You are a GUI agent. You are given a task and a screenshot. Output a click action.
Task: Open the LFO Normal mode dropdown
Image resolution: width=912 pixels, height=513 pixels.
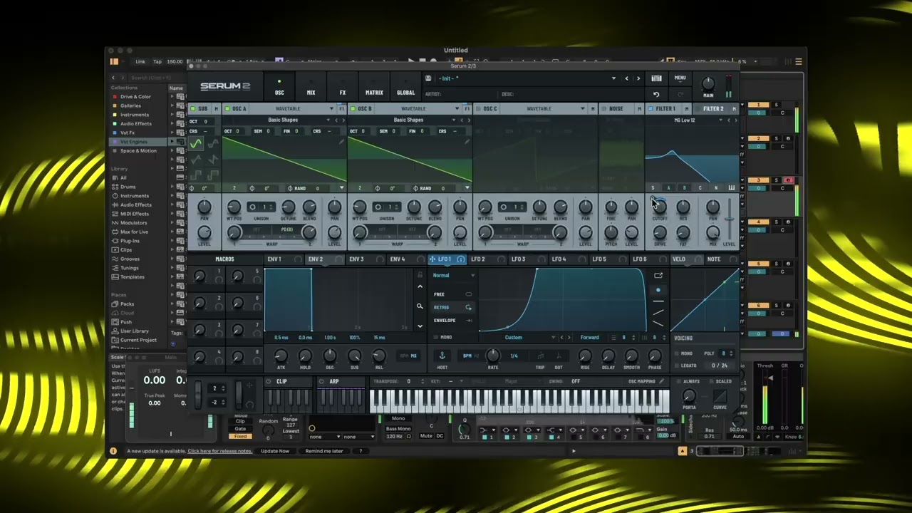coord(454,276)
